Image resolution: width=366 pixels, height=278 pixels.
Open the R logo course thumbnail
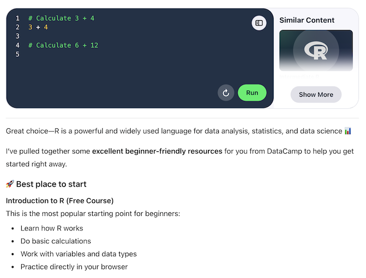316,50
